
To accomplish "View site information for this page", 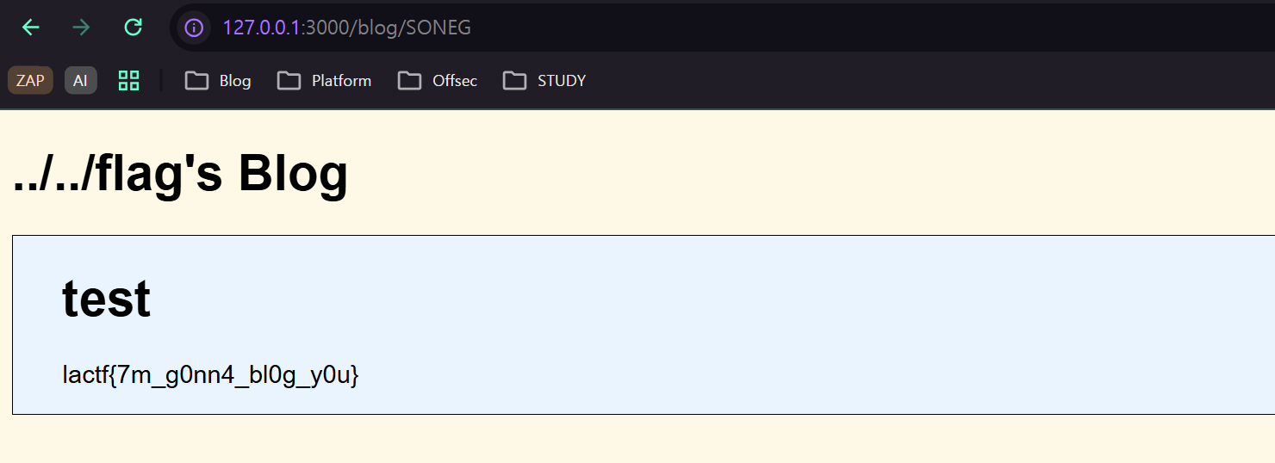I will pos(195,28).
